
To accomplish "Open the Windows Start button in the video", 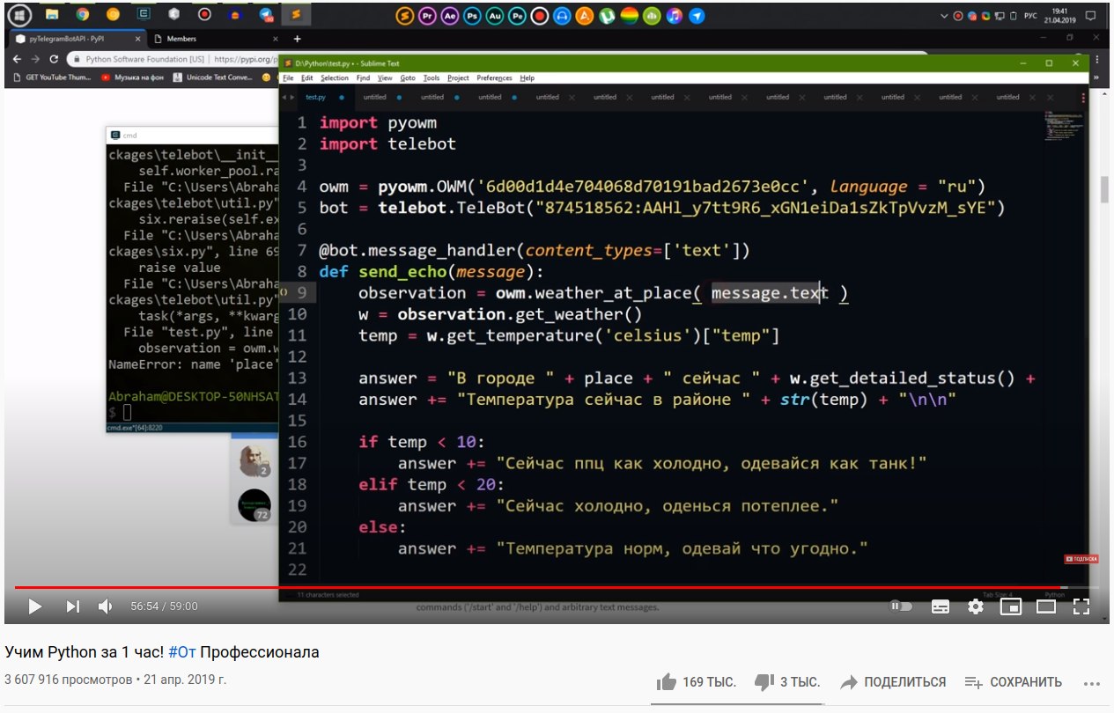I will [x=19, y=15].
